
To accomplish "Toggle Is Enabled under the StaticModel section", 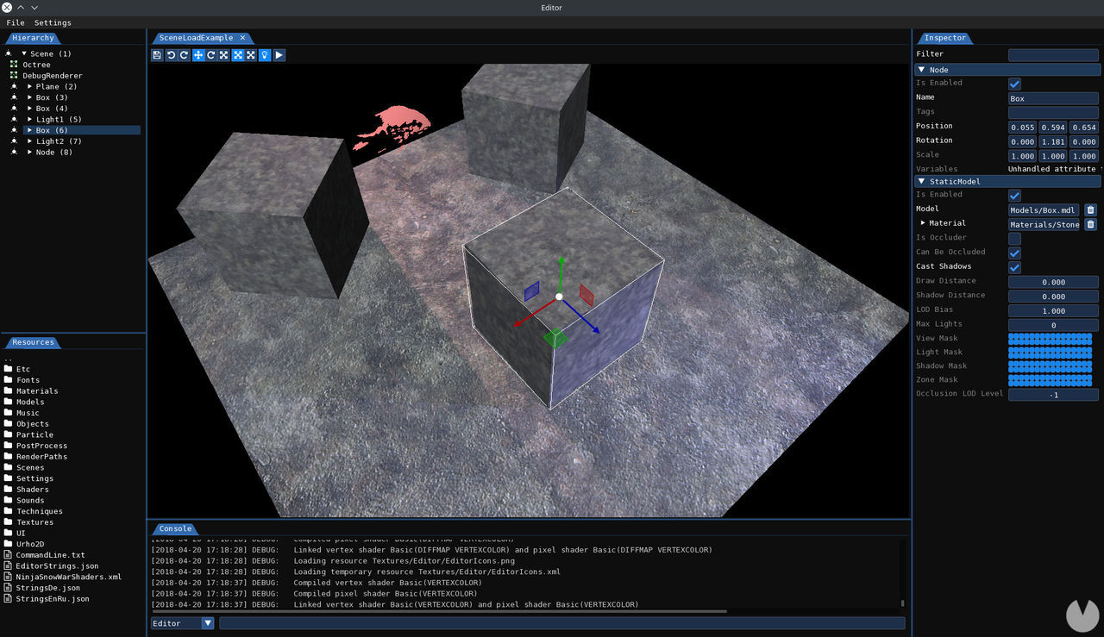I will [x=1014, y=196].
